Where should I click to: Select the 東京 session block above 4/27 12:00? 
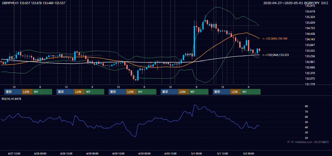(x=13, y=92)
